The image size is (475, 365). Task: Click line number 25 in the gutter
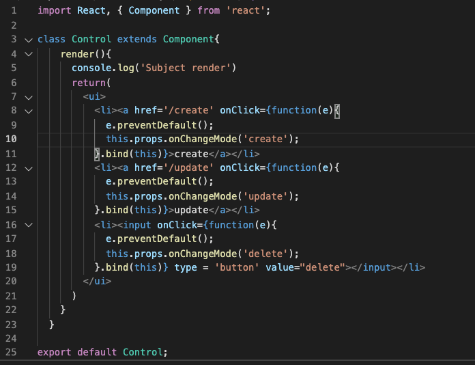(x=11, y=352)
